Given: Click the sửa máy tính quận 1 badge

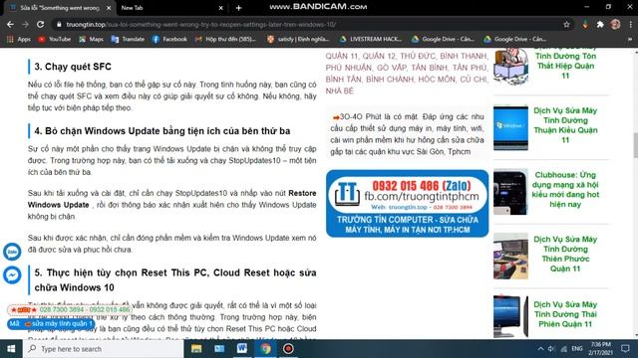Looking at the screenshot, I should (51, 324).
